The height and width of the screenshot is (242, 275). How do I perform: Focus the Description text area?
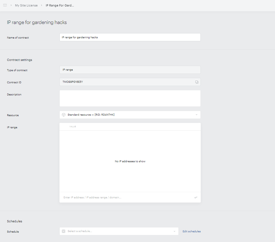click(x=130, y=98)
